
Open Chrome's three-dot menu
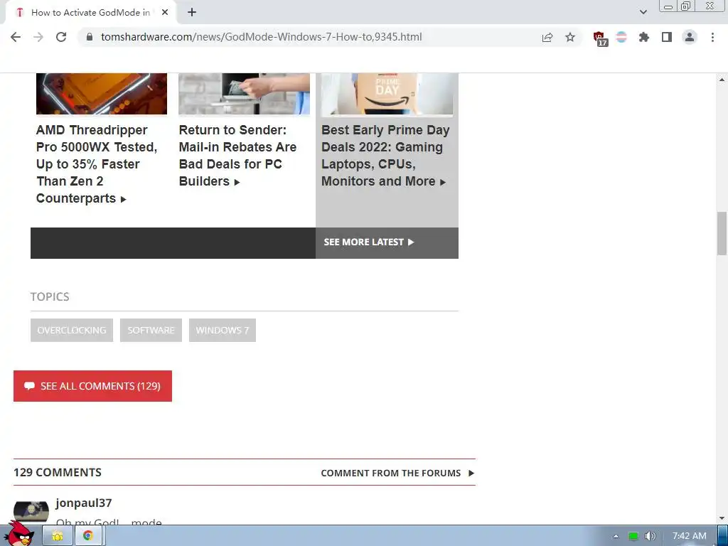[x=712, y=37]
